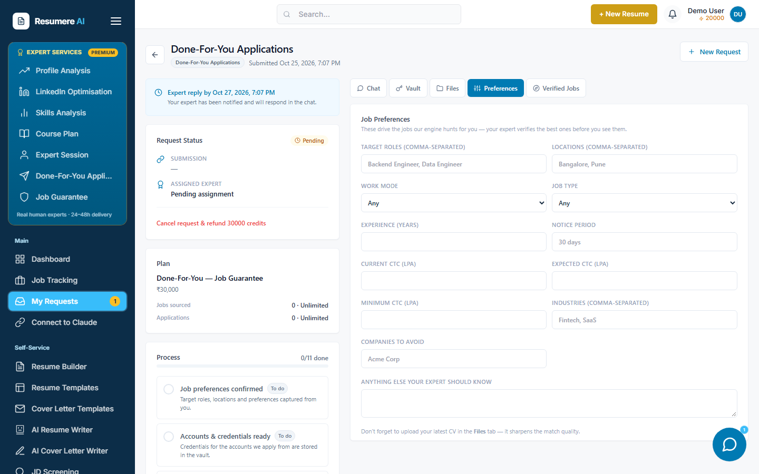The image size is (759, 474).
Task: Click the Pending status badge
Action: coord(309,141)
